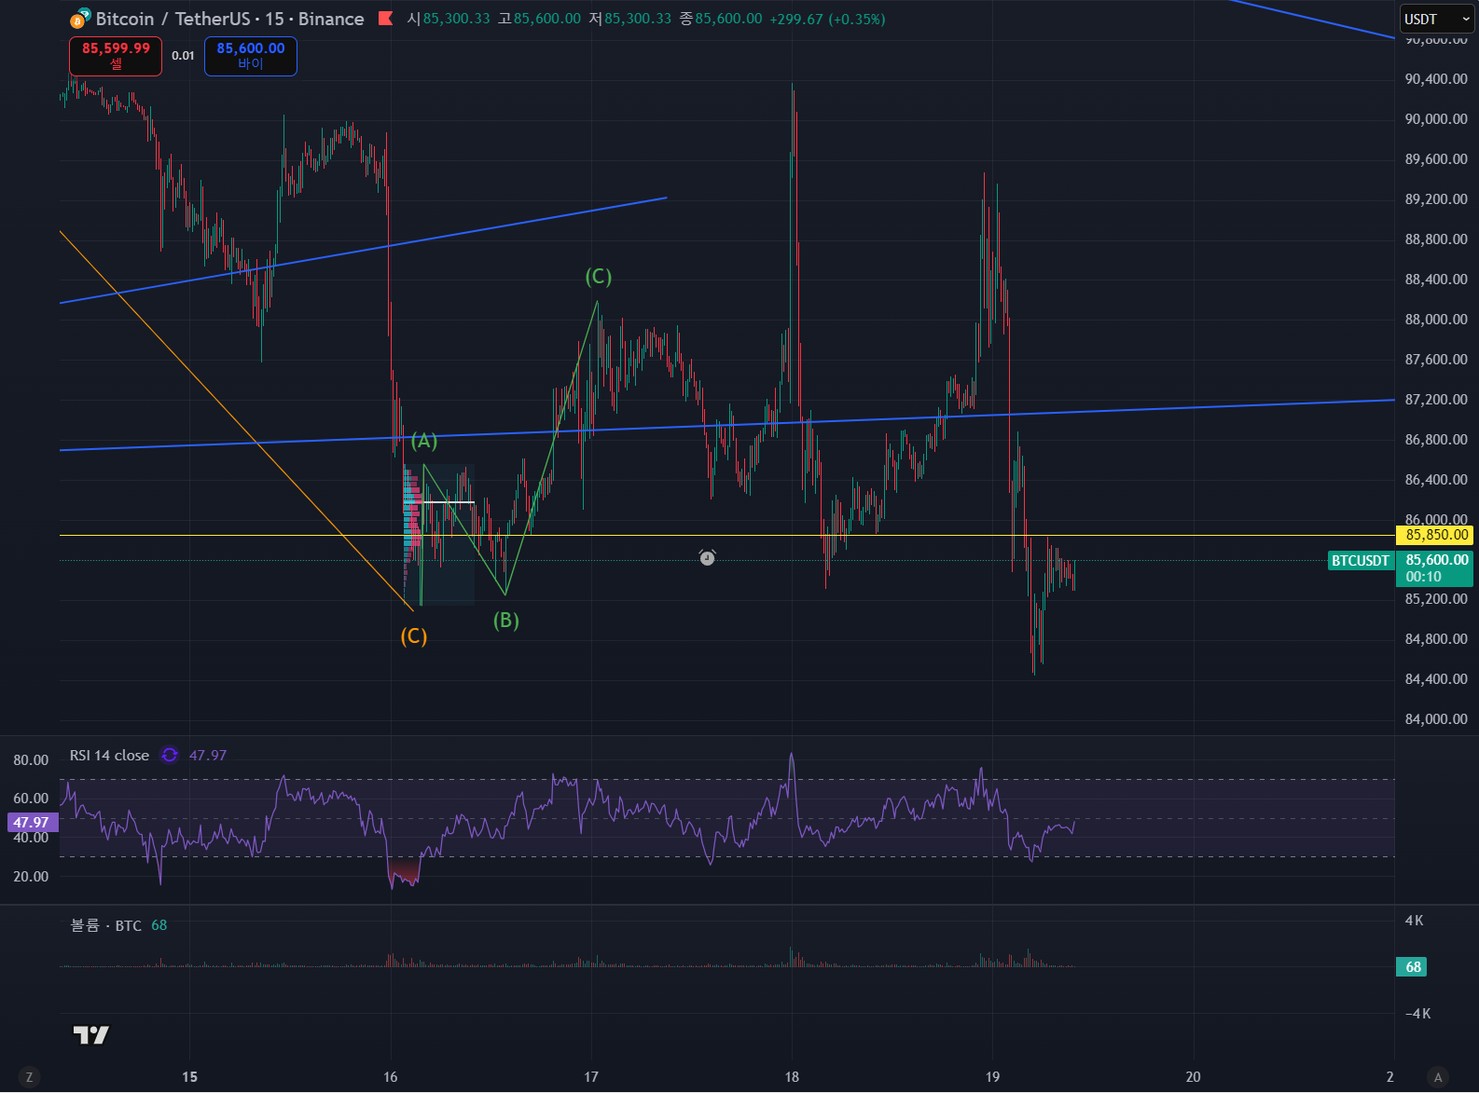This screenshot has height=1093, width=1479.
Task: Click the change value +299.67 (+0.35%)
Action: (827, 19)
